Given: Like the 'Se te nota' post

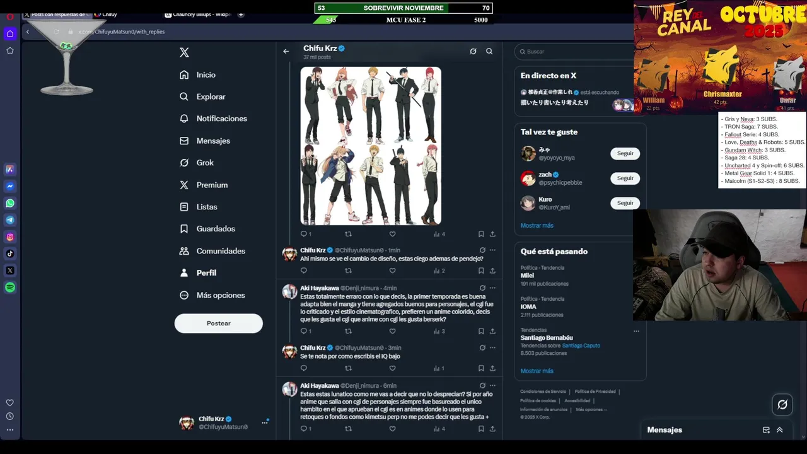Looking at the screenshot, I should pyautogui.click(x=392, y=368).
